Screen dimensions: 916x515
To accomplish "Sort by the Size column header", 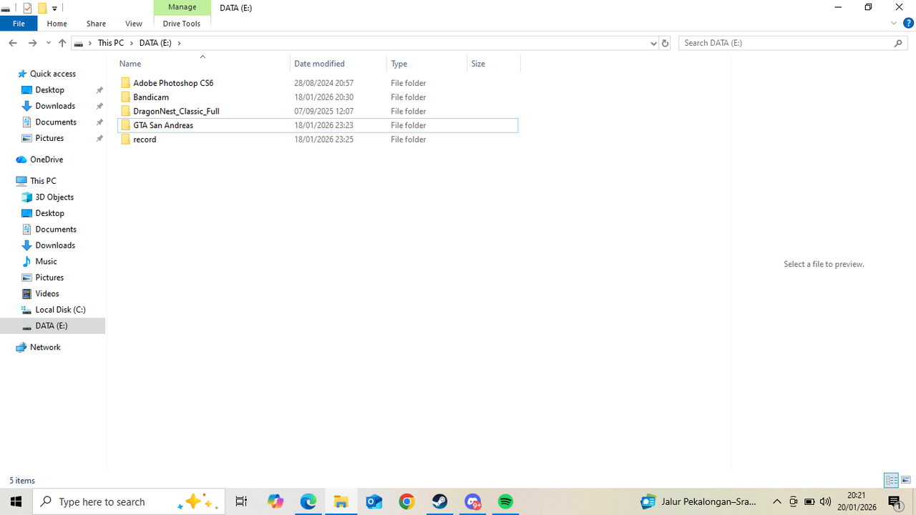I will pyautogui.click(x=494, y=64).
